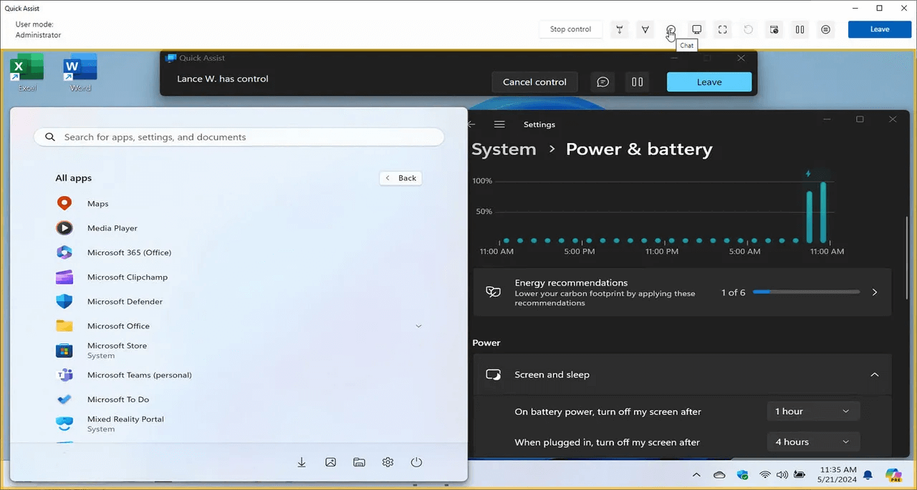Expand the Microsoft Office folder

[x=418, y=326]
